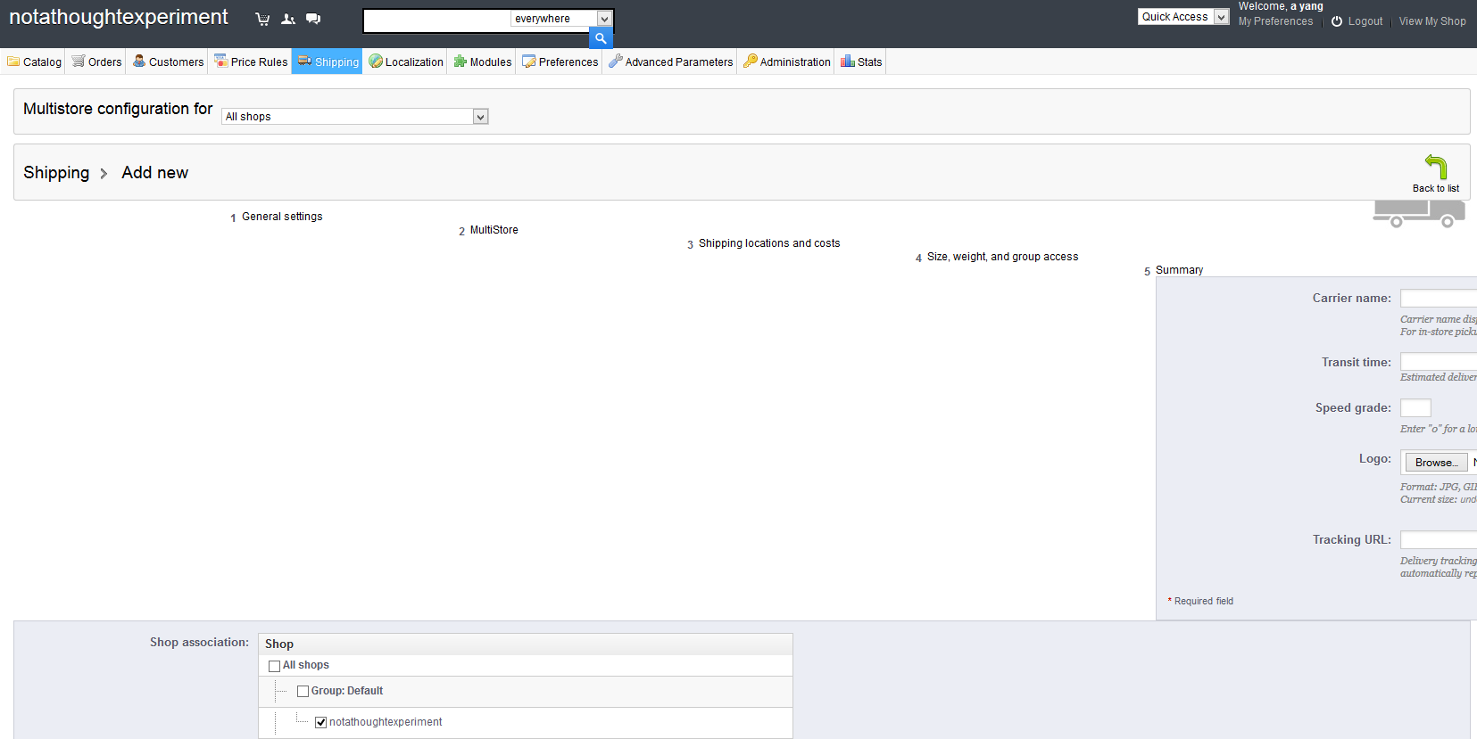The height and width of the screenshot is (739, 1477).
Task: Open the Modules menu
Action: [482, 62]
